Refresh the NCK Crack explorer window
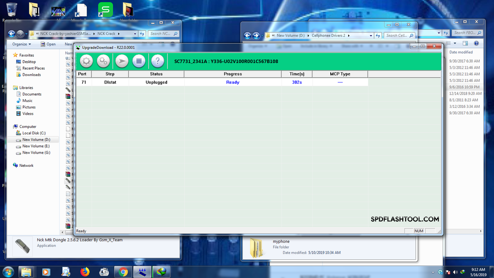This screenshot has height=278, width=494. point(142,34)
